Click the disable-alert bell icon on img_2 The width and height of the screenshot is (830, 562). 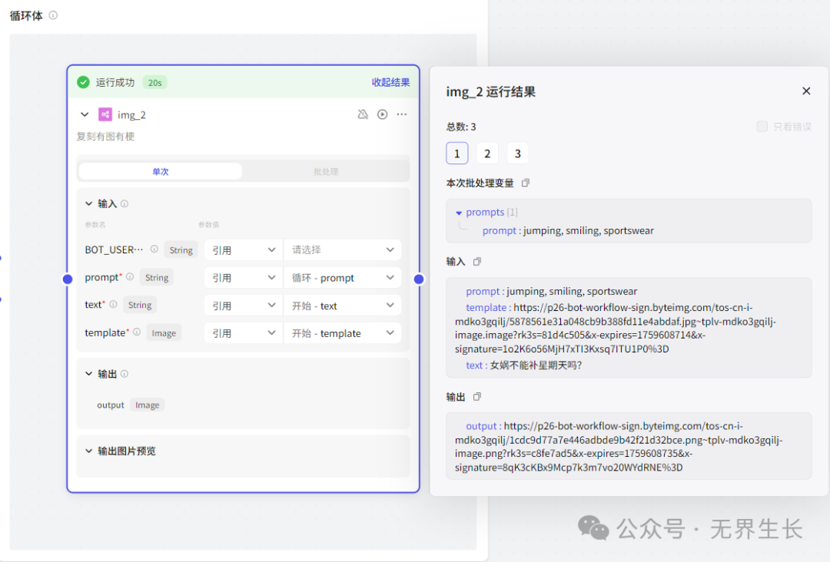click(363, 114)
